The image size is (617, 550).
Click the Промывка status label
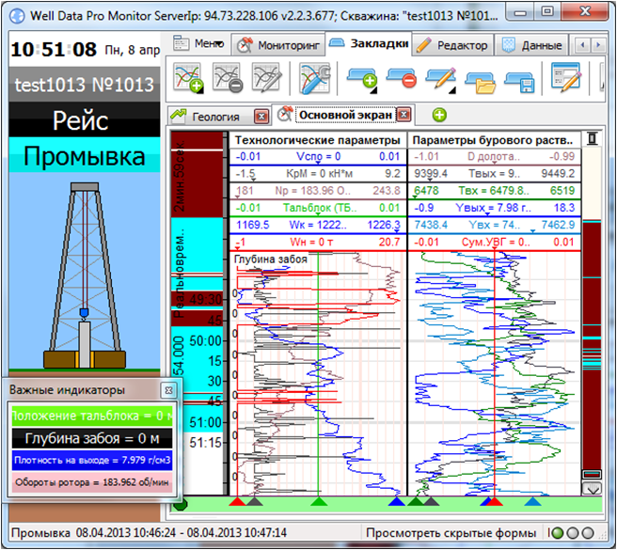coord(85,156)
